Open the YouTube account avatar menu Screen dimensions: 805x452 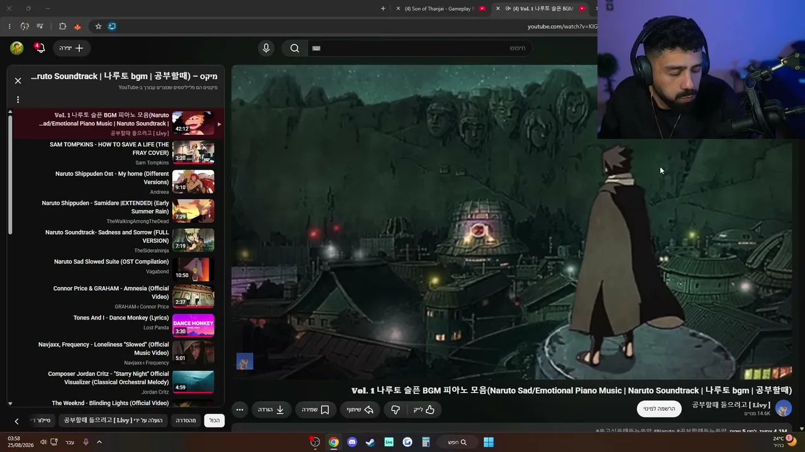17,48
